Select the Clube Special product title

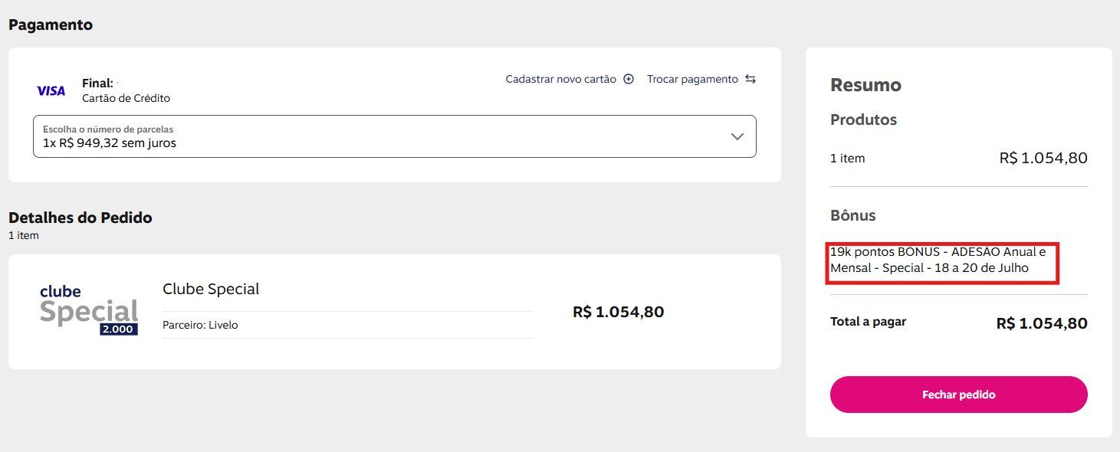[x=211, y=289]
